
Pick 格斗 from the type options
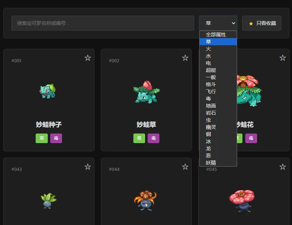[218, 84]
